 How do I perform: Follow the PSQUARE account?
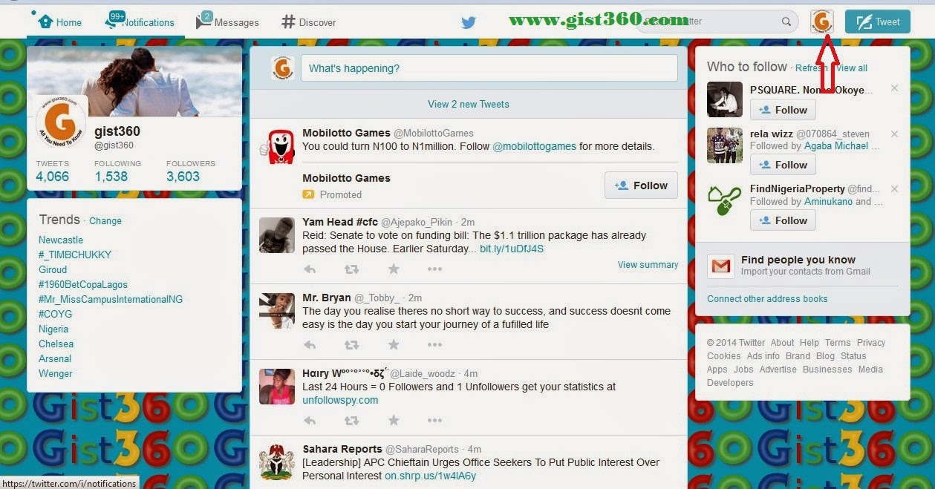click(783, 110)
